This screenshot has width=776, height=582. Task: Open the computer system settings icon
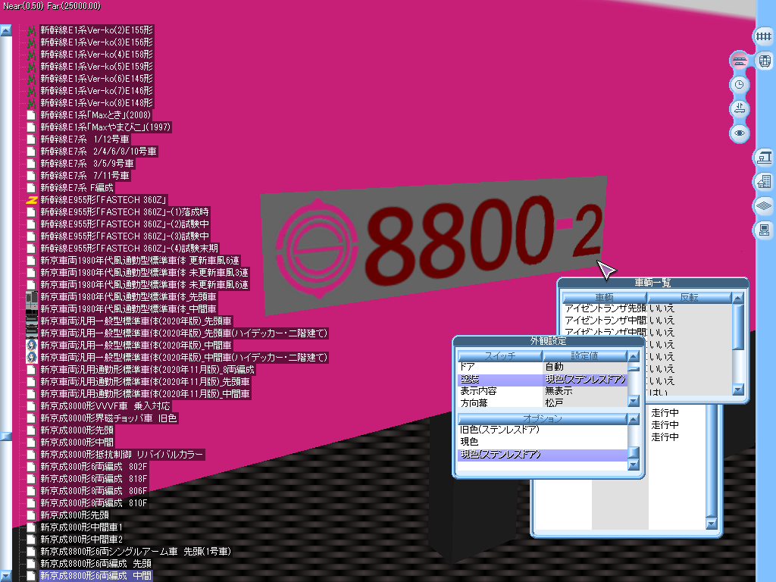764,230
